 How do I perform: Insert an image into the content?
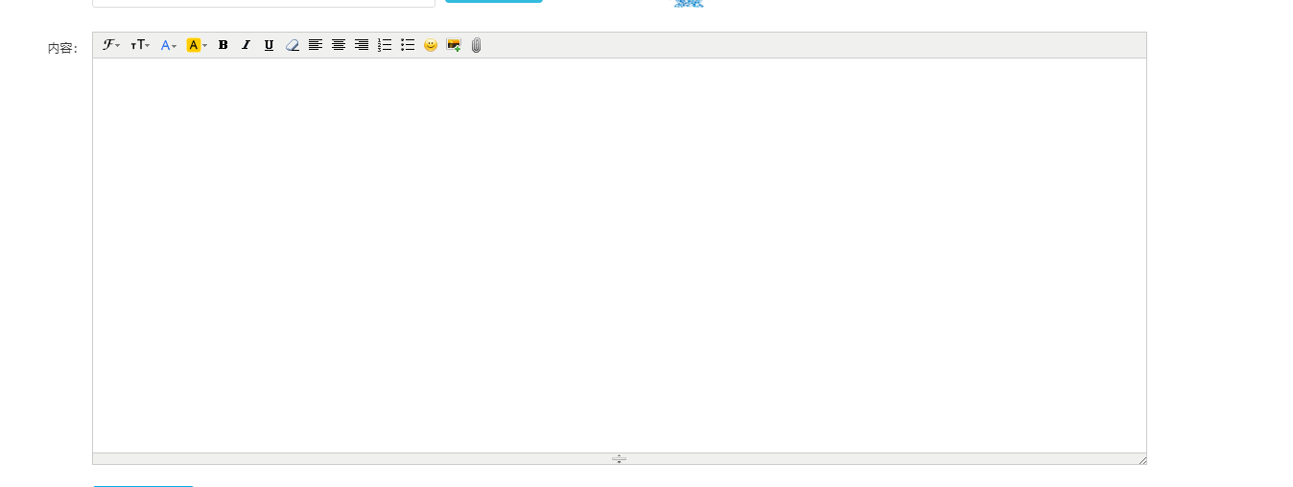click(x=454, y=45)
